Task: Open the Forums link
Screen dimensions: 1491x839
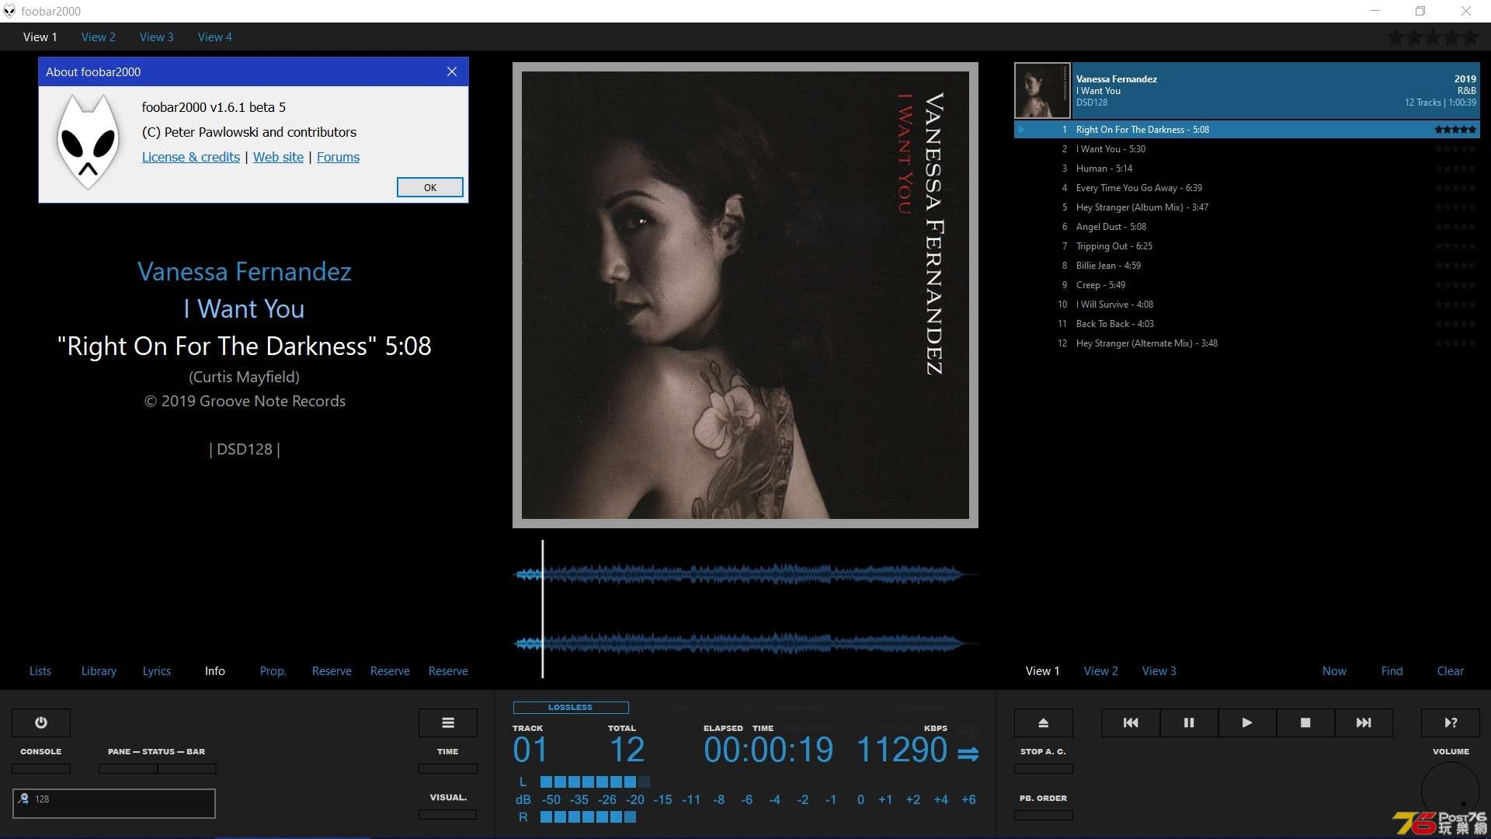Action: (338, 157)
